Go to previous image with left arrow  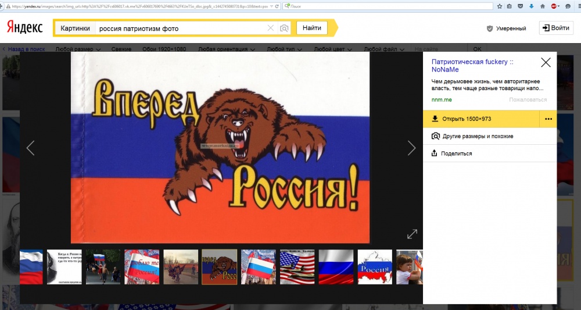(x=30, y=148)
